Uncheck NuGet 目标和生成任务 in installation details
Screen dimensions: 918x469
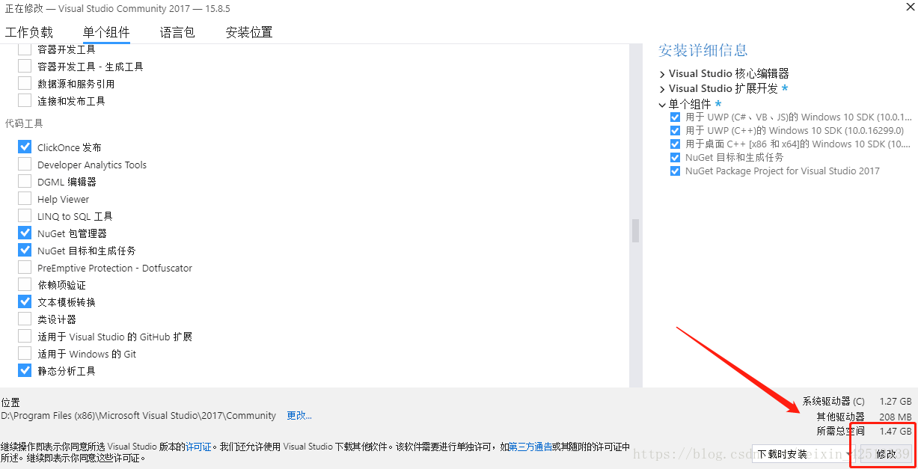tap(676, 158)
